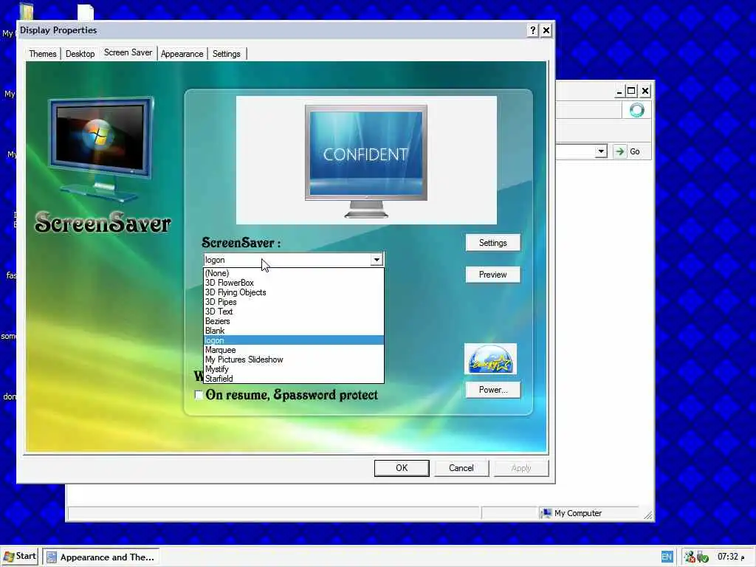Click the screen saver Settings button
The width and height of the screenshot is (756, 567).
492,243
